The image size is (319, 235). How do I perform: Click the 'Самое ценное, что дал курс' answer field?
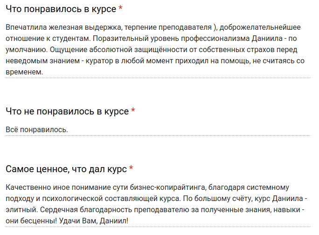[158, 204]
